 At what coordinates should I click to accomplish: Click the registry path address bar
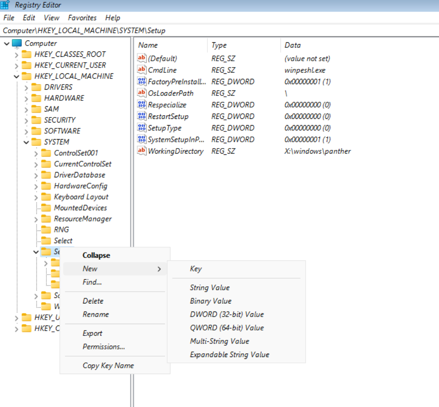[x=219, y=31]
